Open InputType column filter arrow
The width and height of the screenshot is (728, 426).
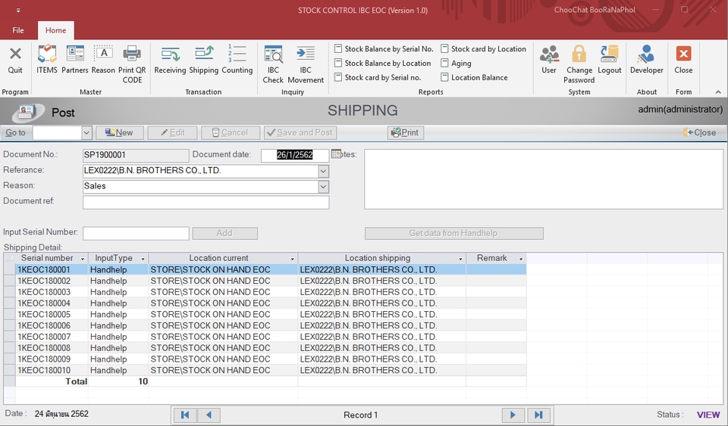[143, 259]
